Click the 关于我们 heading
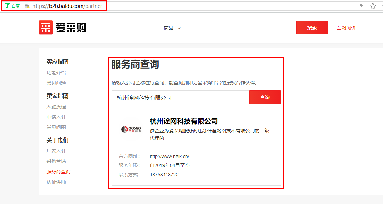 coord(57,141)
